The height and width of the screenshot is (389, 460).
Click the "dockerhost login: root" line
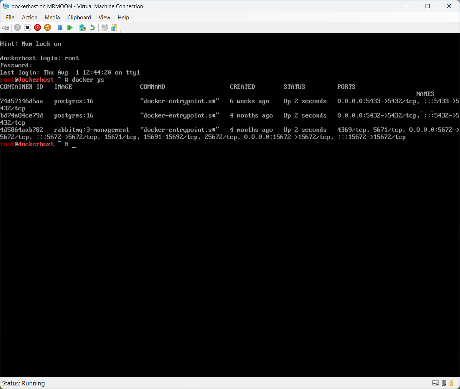[x=39, y=58]
